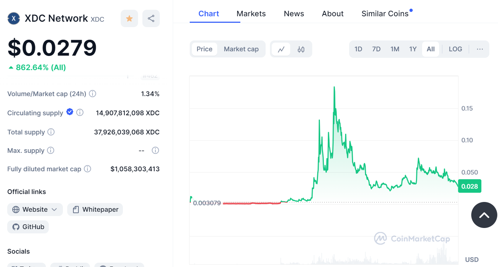Click the 0.10 axis label
498x267 pixels.
tap(467, 140)
